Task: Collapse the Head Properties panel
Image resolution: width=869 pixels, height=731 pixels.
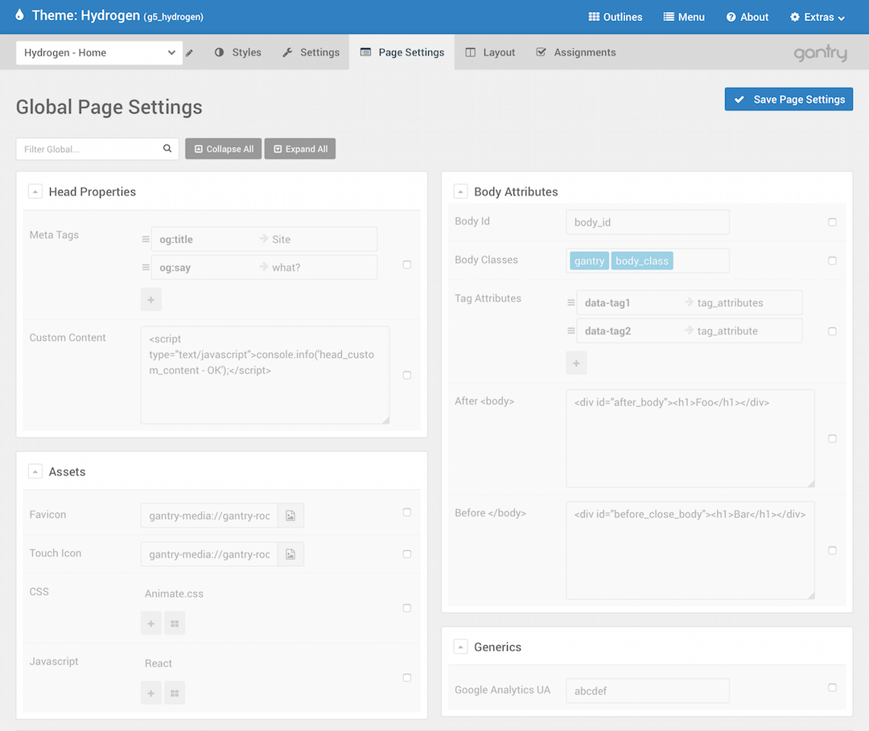Action: tap(35, 191)
